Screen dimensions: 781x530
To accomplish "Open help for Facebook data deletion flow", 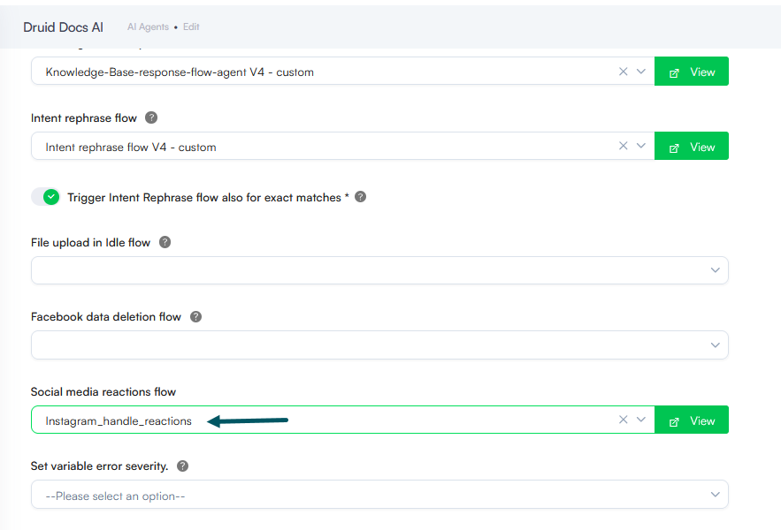I will coord(195,316).
